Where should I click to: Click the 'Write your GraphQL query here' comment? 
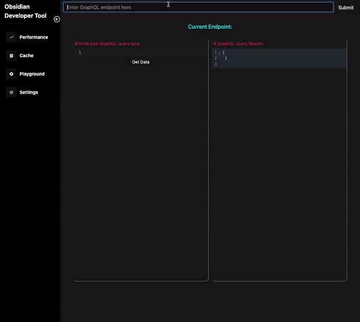pos(107,44)
